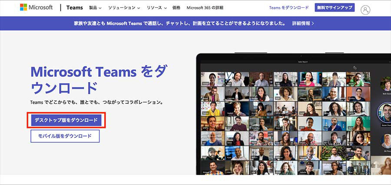Click the banner announcement text about 家族や友達
This screenshot has width=391, height=185.
coord(180,23)
